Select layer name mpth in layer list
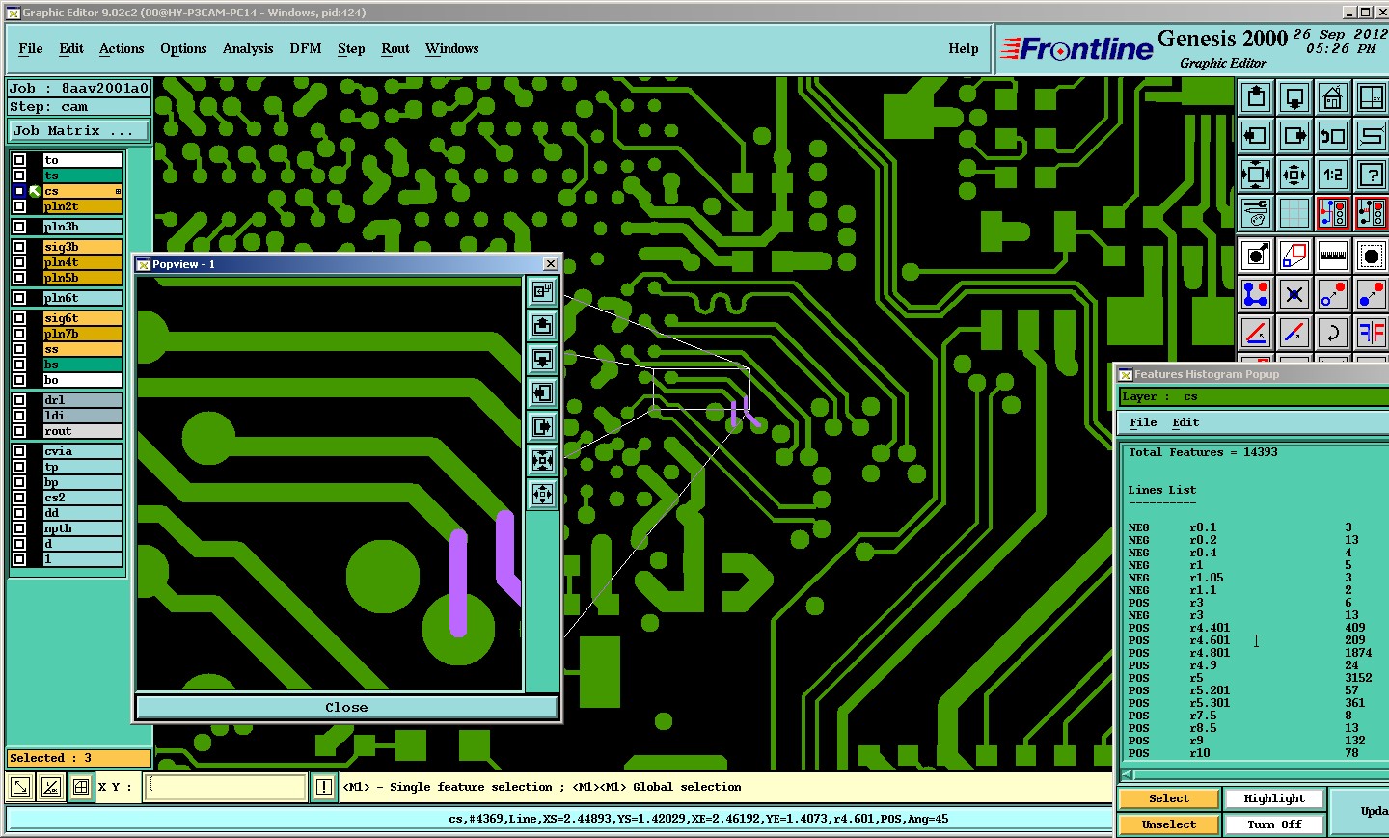1389x838 pixels. 82,528
